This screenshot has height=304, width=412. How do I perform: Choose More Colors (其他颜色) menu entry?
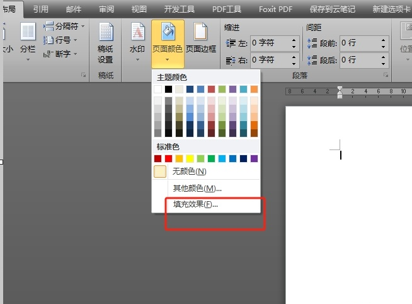pos(206,189)
